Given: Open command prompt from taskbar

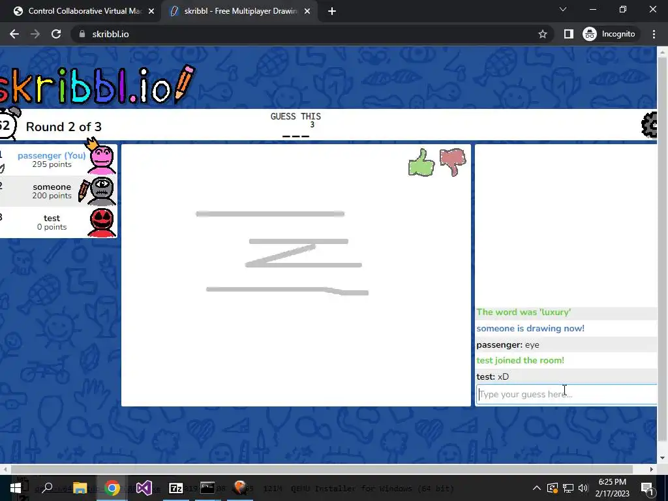Looking at the screenshot, I should pyautogui.click(x=207, y=488).
